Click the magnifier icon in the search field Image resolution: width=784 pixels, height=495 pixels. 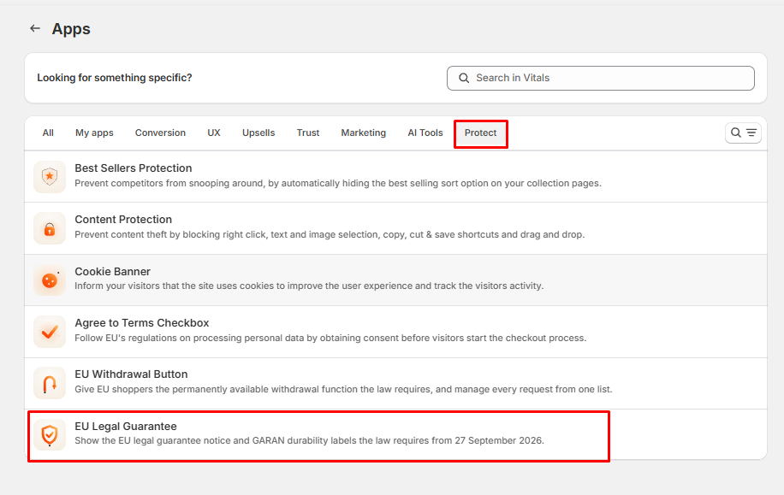(464, 78)
